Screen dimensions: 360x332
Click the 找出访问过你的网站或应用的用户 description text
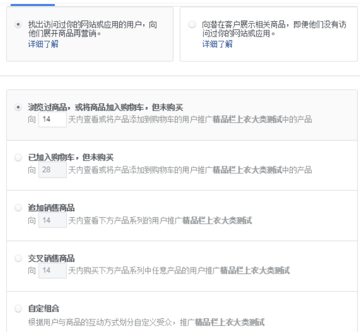(x=93, y=29)
